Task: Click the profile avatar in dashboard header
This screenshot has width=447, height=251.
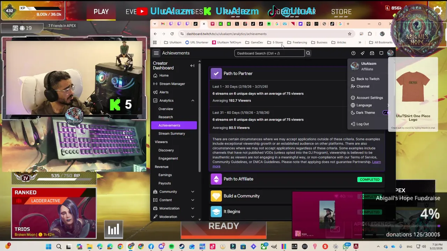Action: coord(390,53)
